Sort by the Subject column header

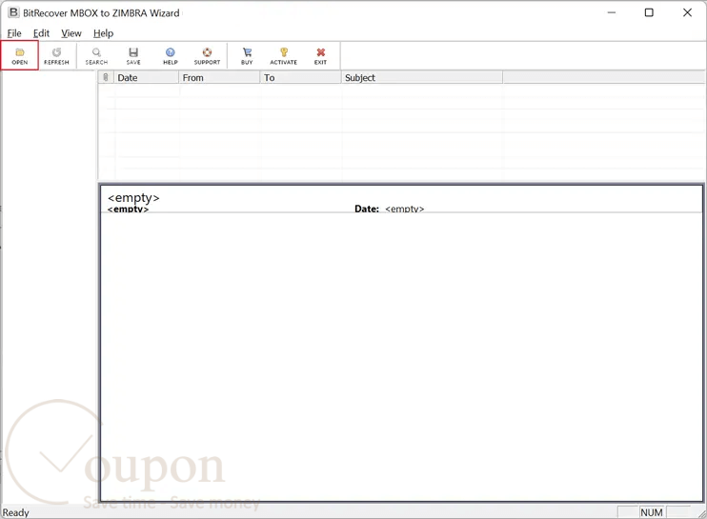(x=421, y=77)
